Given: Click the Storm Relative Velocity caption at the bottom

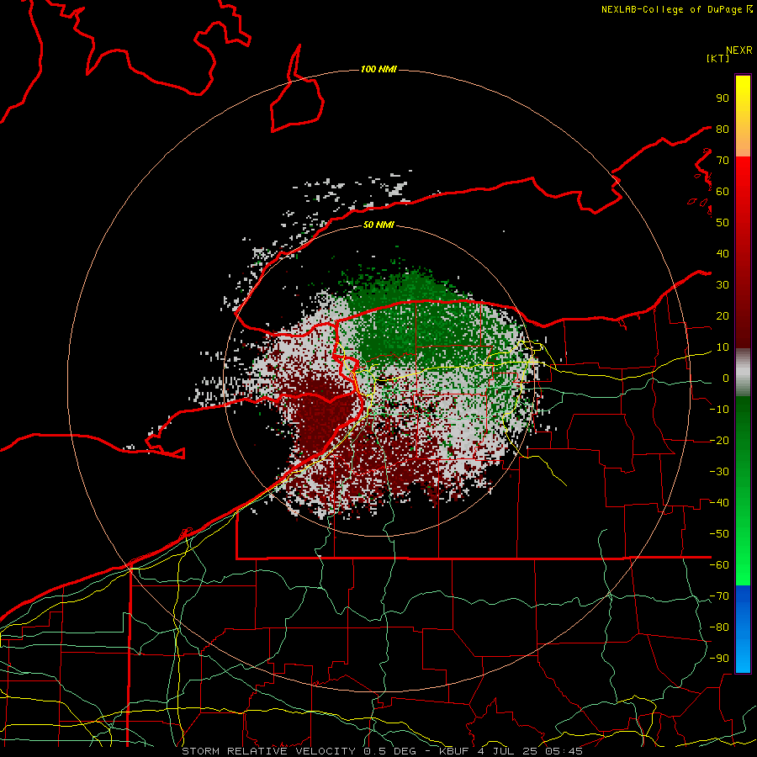Looking at the screenshot, I should pyautogui.click(x=382, y=751).
